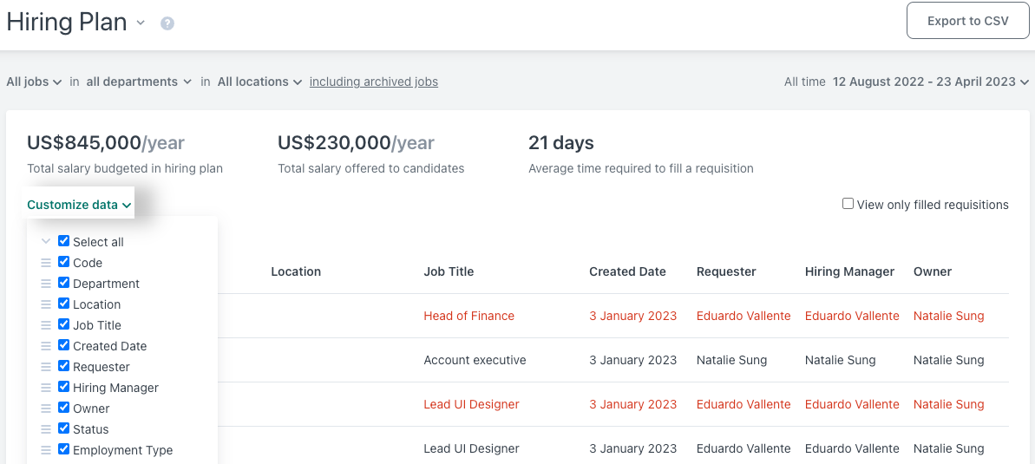Click the drag handle beside Hiring Manager

[x=46, y=388]
